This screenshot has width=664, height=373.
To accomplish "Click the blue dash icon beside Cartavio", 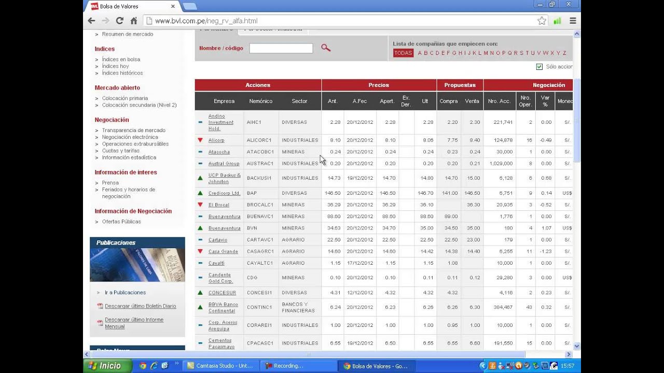I will coord(200,240).
